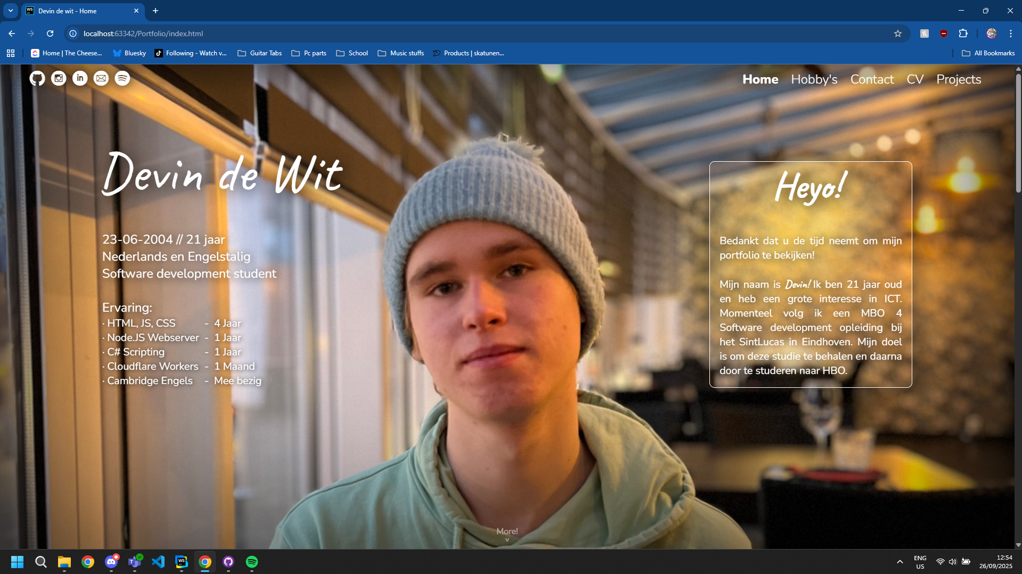Reload the page
The height and width of the screenshot is (574, 1022).
(x=50, y=34)
